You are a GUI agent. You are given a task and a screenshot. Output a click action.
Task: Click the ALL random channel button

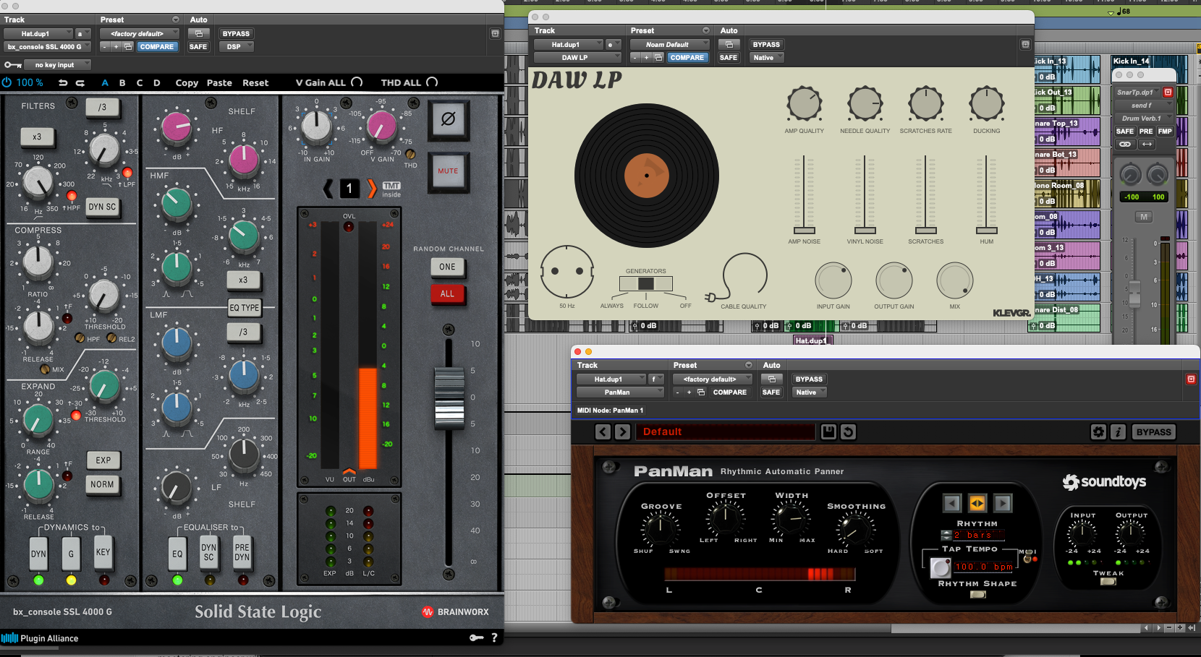pyautogui.click(x=448, y=294)
